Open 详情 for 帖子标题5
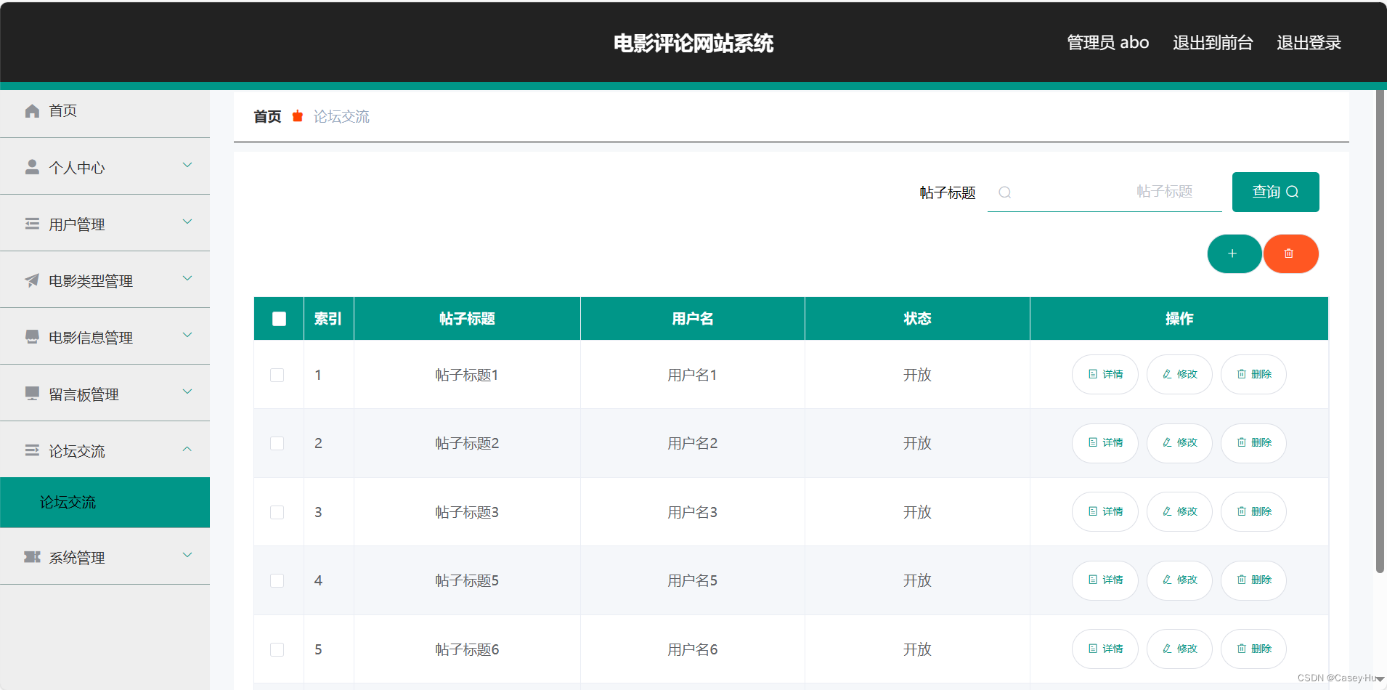Viewport: 1387px width, 690px height. coord(1105,580)
